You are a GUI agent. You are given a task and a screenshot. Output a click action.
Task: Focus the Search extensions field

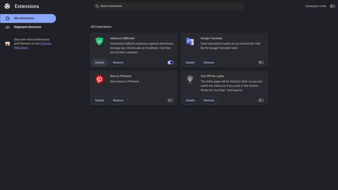[x=169, y=6]
